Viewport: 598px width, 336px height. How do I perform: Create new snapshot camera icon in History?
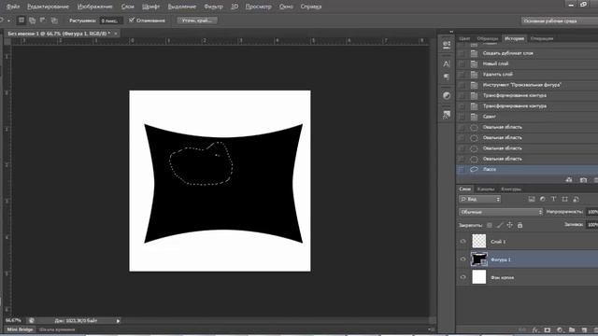click(583, 180)
